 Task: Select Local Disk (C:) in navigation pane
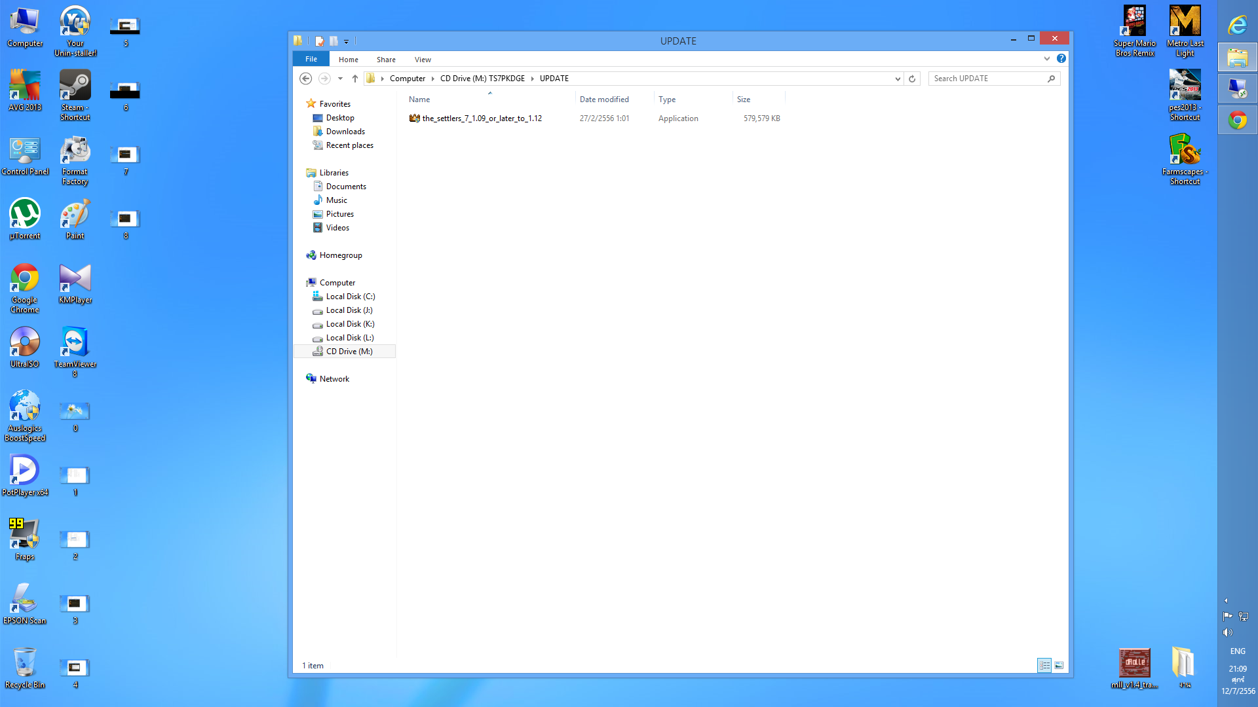(x=350, y=297)
